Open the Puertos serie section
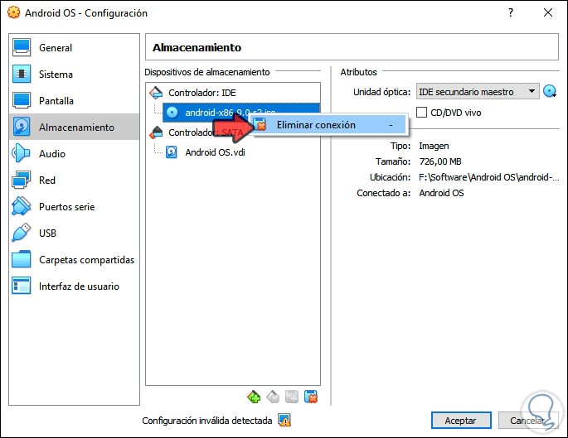568x438 pixels. [x=74, y=206]
